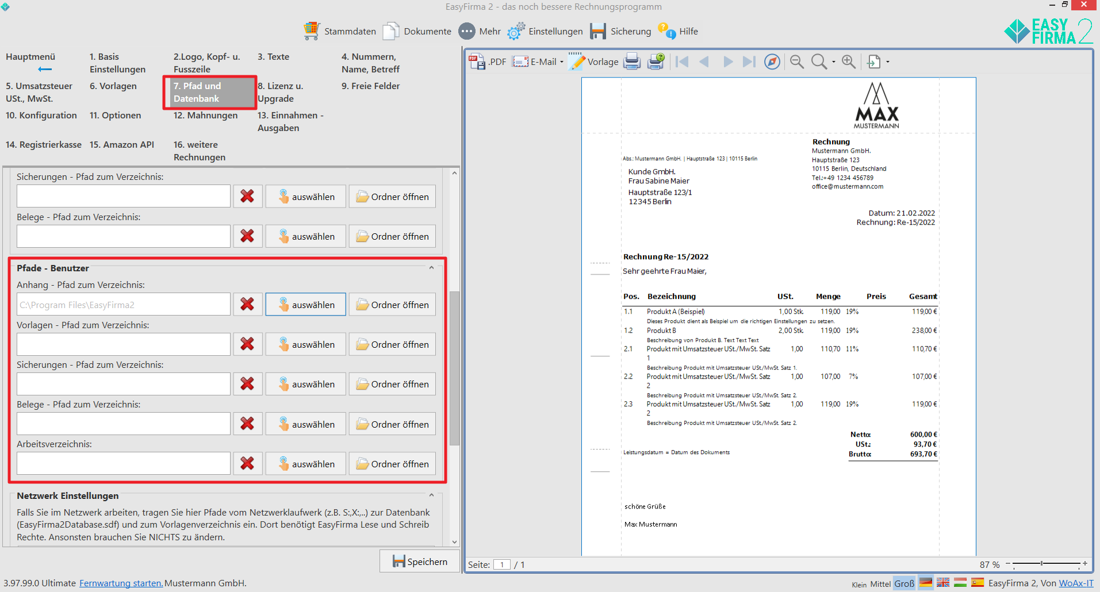Click the printer icon in preview toolbar
This screenshot has height=592, width=1100.
[x=632, y=61]
